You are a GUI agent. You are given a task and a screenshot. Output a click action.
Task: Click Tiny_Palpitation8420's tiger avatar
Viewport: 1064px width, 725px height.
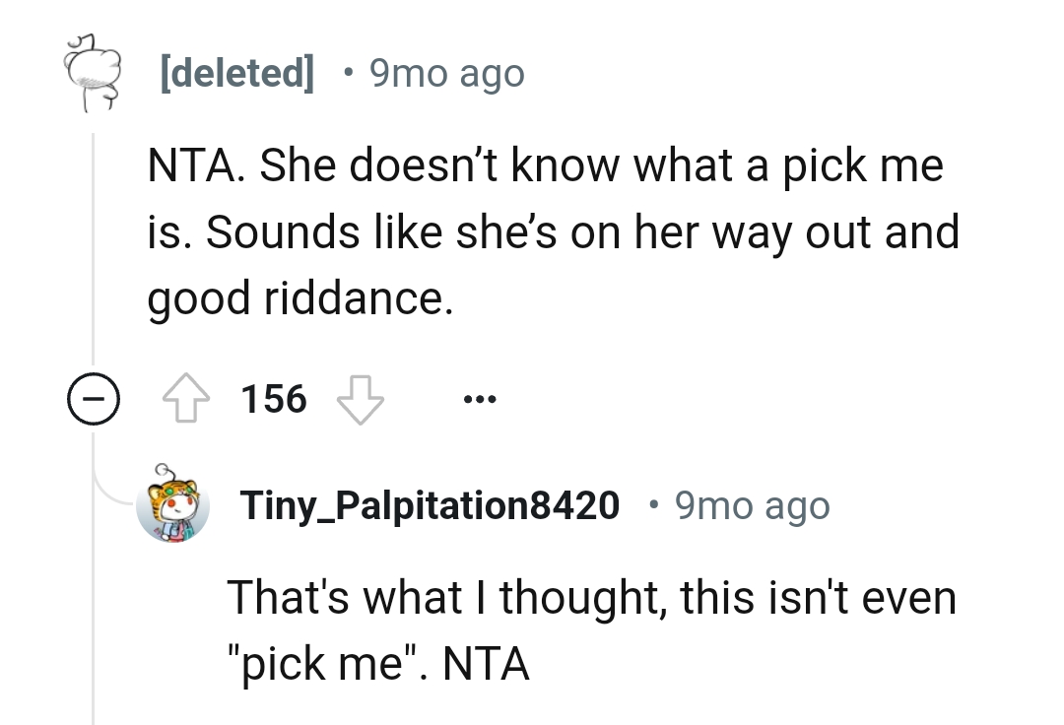pyautogui.click(x=173, y=505)
